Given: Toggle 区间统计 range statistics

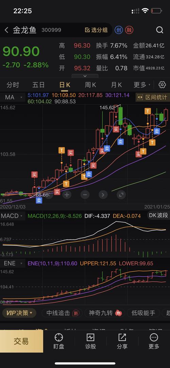Looking at the screenshot, I should pos(153,97).
